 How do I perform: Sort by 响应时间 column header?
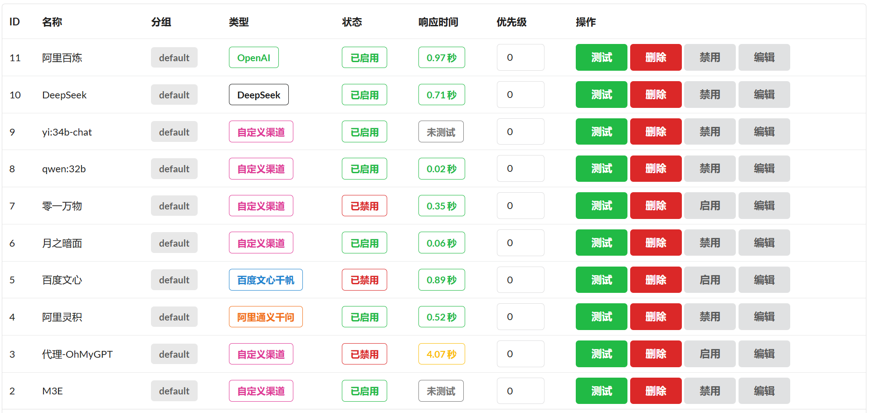click(x=438, y=22)
